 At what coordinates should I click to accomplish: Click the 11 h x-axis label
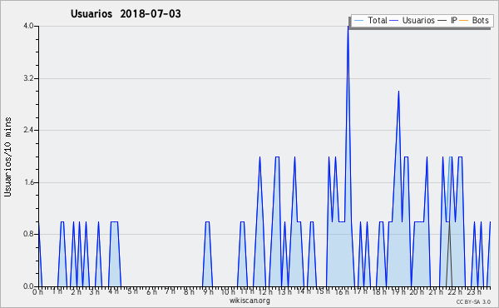click(x=247, y=291)
